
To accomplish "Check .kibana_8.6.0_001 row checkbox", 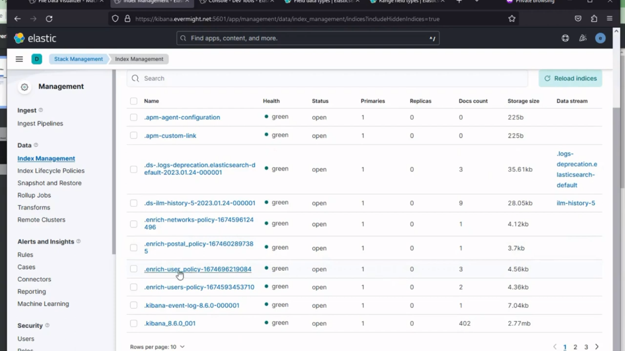I will tap(134, 323).
